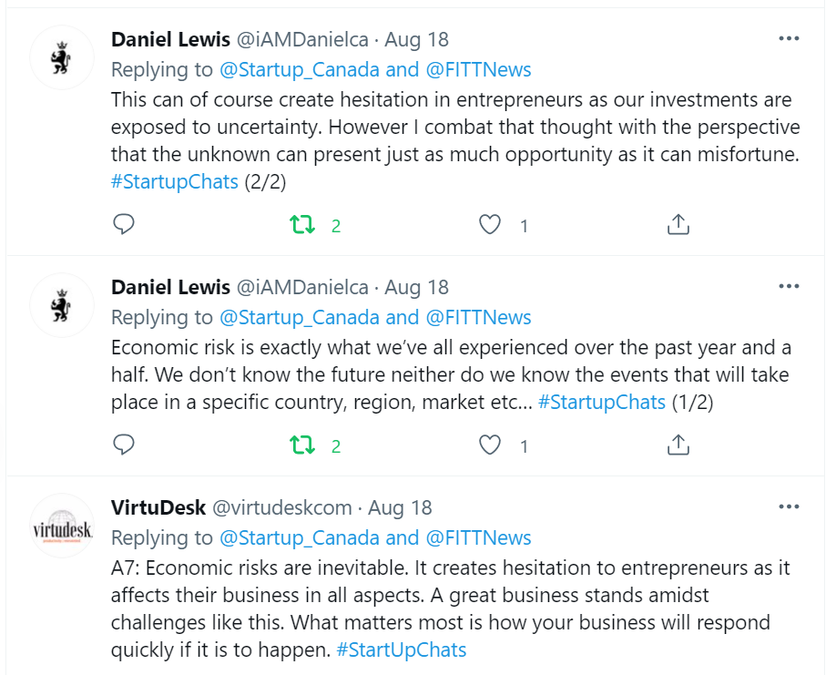Open the #StartUpChats hashtag in the VirtuDesk tweet

401,650
